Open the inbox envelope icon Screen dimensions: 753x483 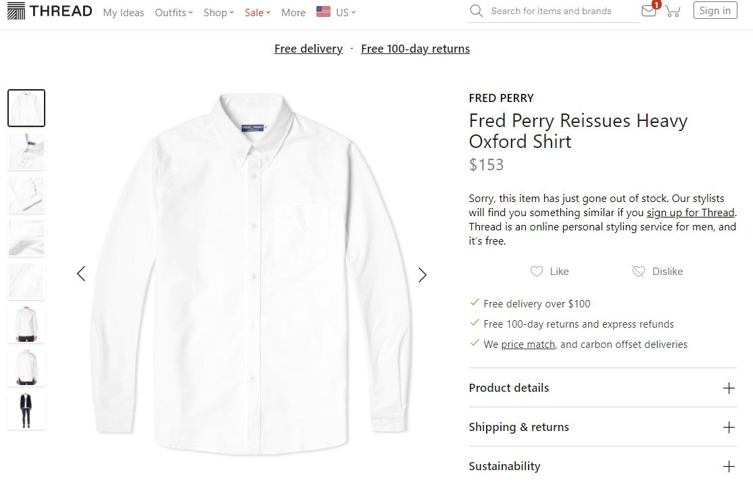(x=649, y=11)
